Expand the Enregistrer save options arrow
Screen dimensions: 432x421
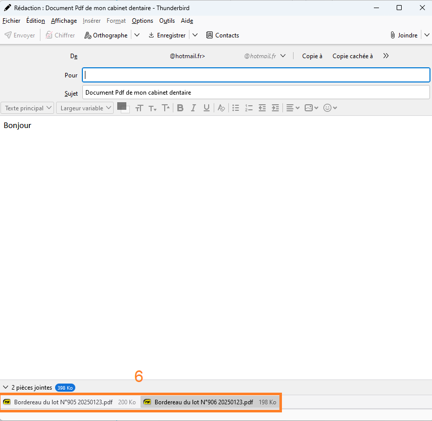196,35
